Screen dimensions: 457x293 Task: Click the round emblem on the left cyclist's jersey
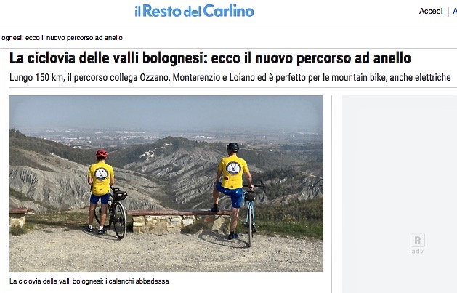coord(101,174)
